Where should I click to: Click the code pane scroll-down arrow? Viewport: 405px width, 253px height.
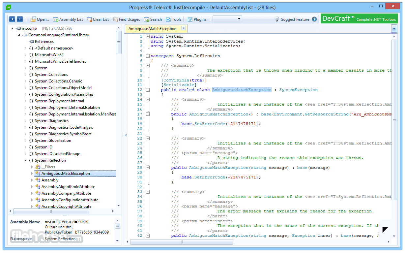pos(394,236)
